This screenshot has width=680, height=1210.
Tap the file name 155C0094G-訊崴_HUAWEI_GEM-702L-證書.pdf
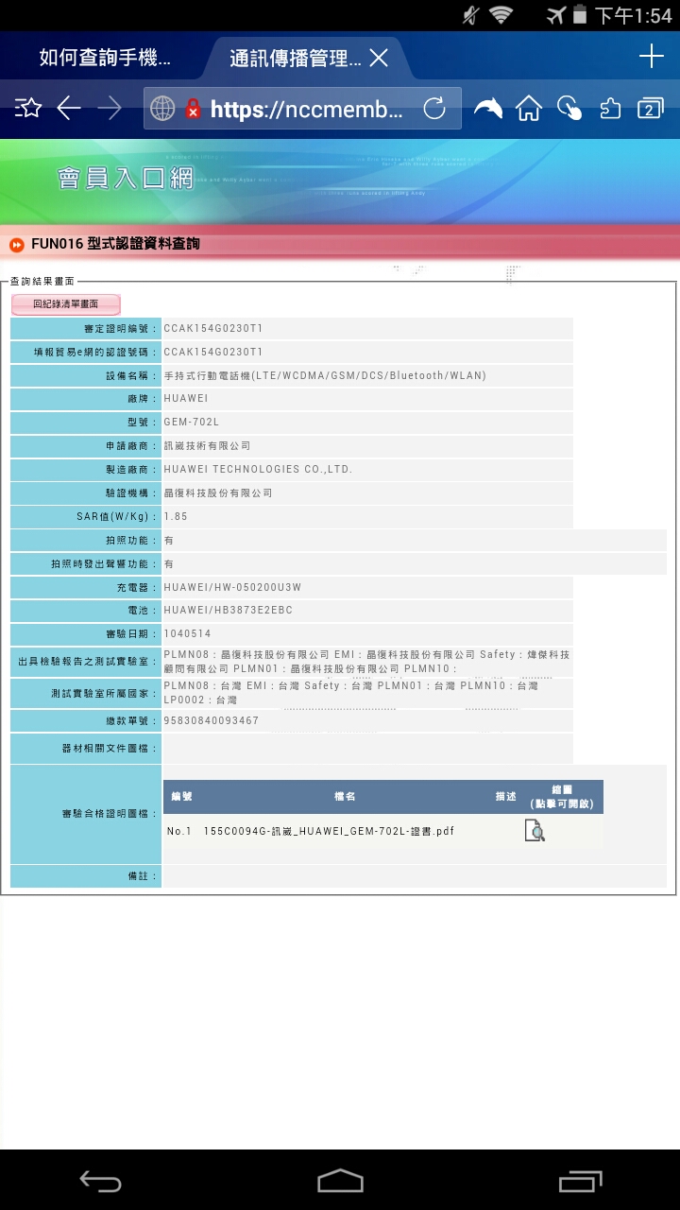tap(329, 831)
